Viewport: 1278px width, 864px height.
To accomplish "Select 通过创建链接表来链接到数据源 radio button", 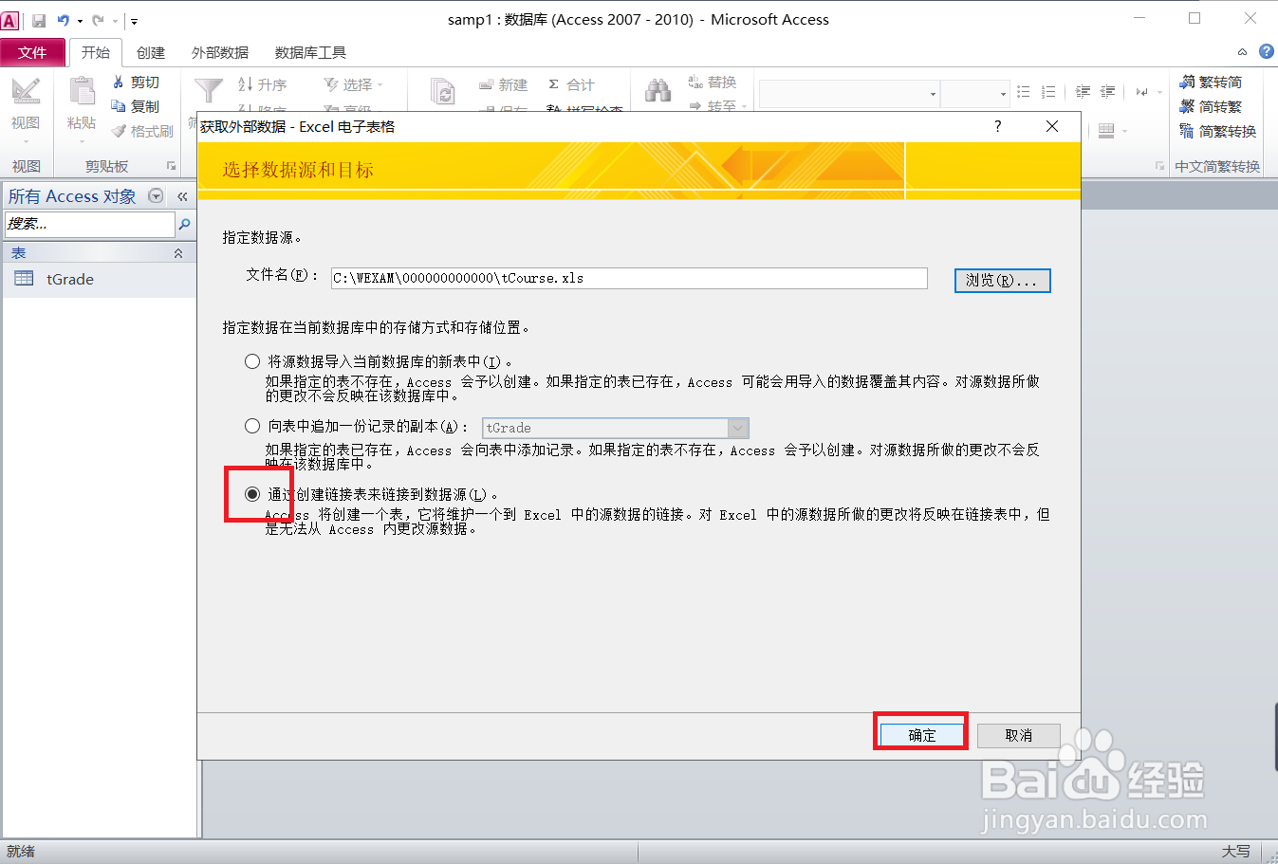I will (x=252, y=494).
